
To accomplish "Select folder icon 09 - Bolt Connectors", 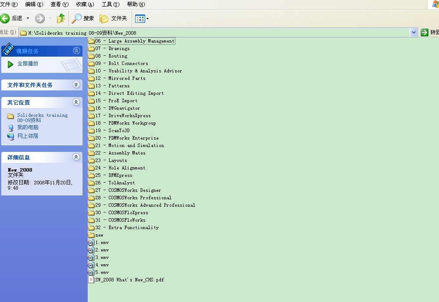I will coord(91,63).
